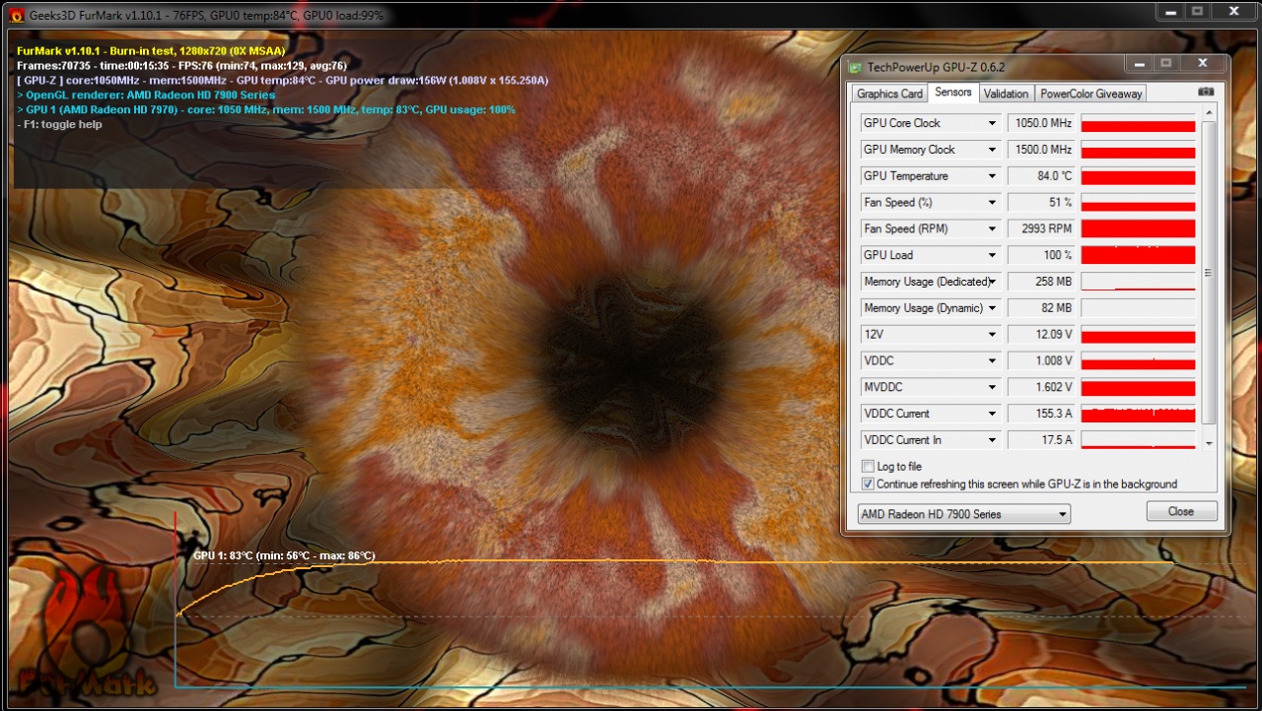Image resolution: width=1262 pixels, height=711 pixels.
Task: Click the FurMark temperature graph label
Action: click(284, 556)
